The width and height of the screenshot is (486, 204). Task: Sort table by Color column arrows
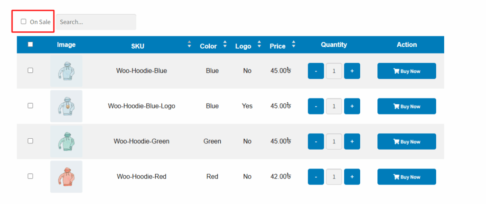[225, 44]
